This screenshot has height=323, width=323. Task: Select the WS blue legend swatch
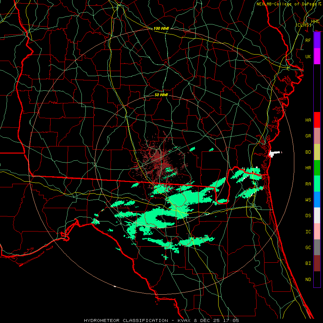tap(317, 200)
